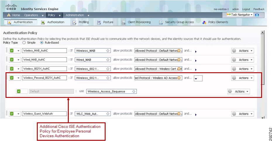Open Task Navigator dropdown

(240, 15)
